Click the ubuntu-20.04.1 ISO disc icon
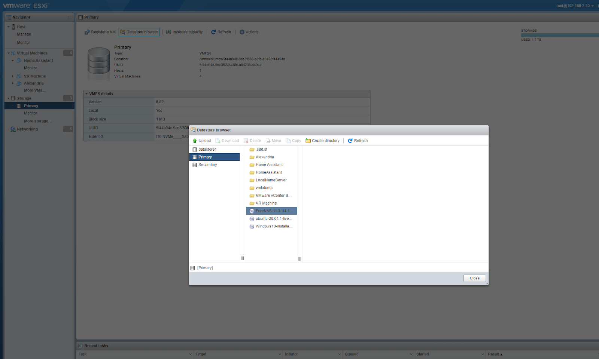This screenshot has height=359, width=599. [252, 219]
